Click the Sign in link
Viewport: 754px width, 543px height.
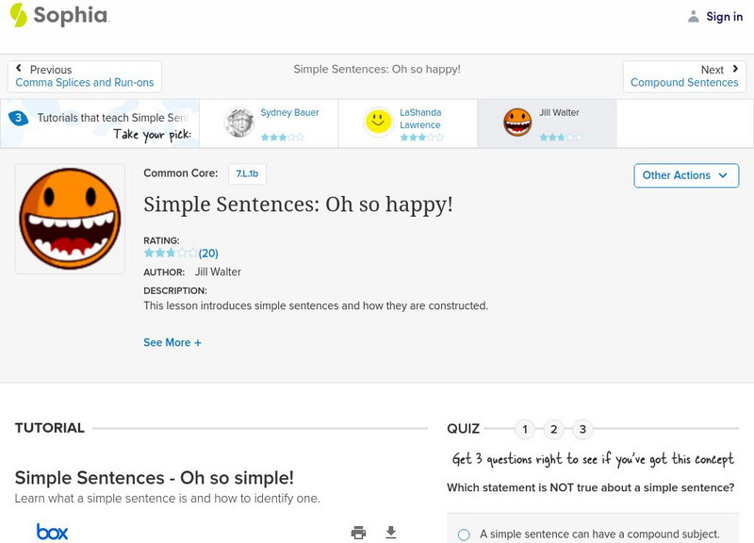tap(724, 16)
